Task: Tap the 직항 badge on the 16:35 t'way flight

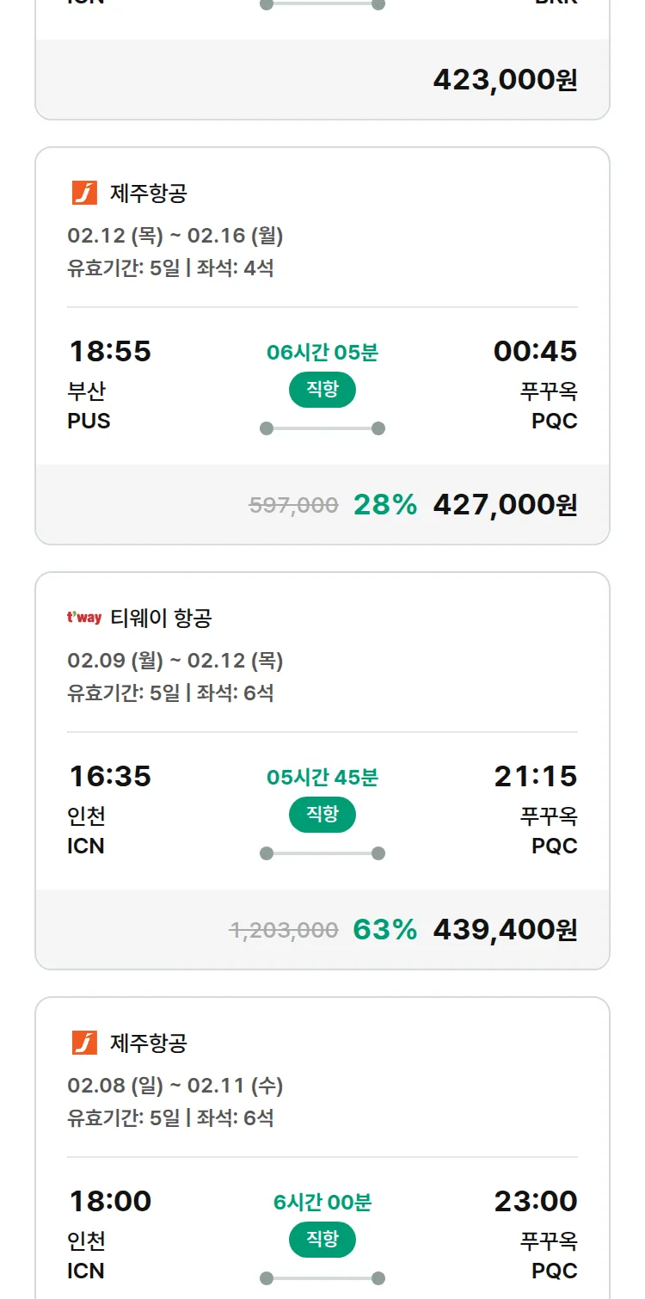Action: (322, 815)
